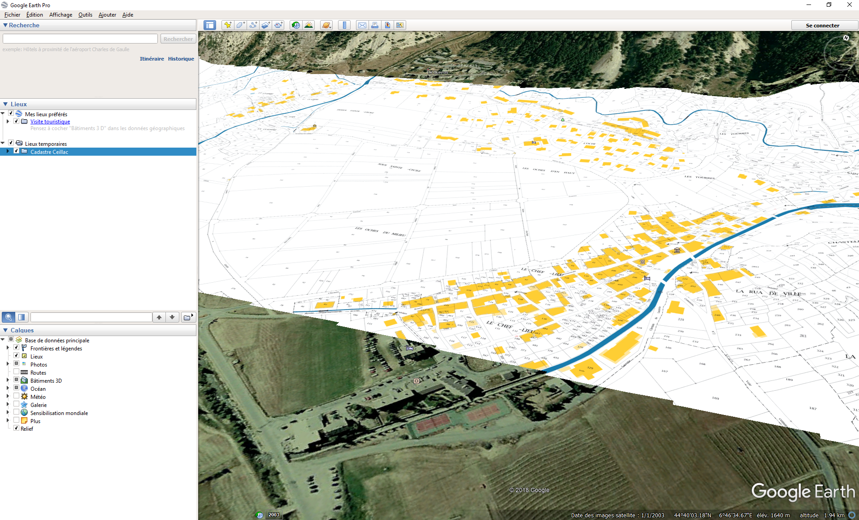Click the museum placemark on the map

tap(677, 250)
